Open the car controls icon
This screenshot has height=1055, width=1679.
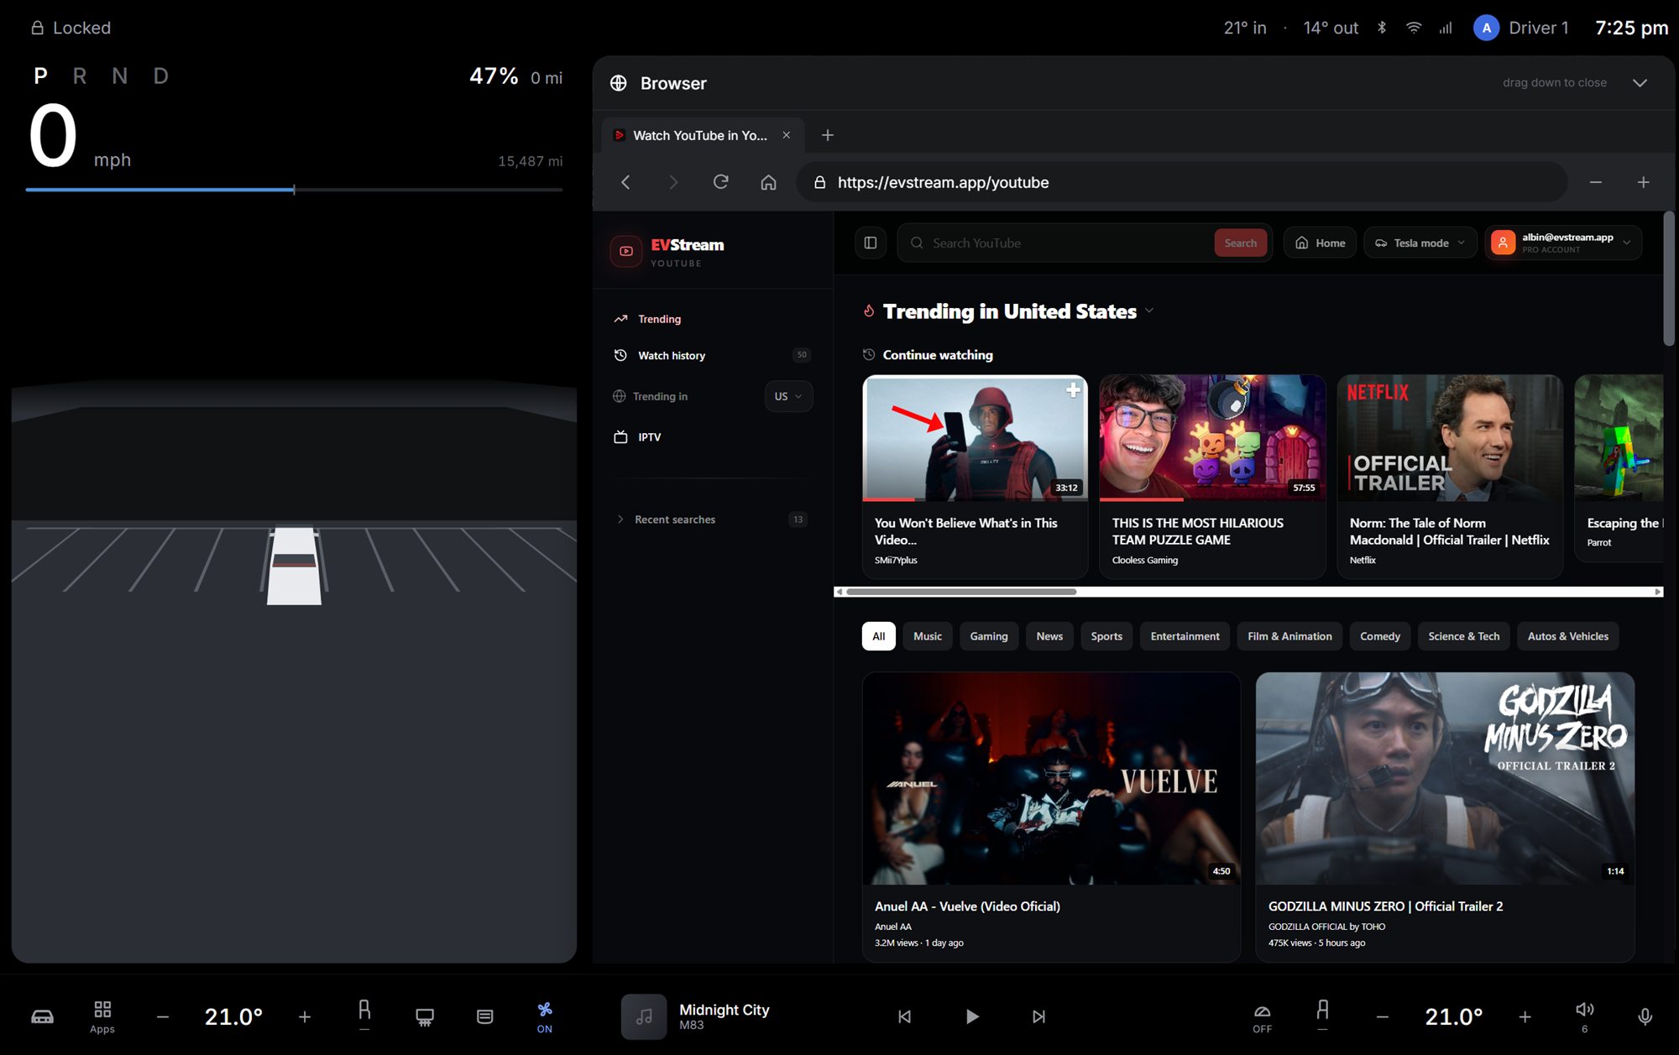pos(42,1016)
